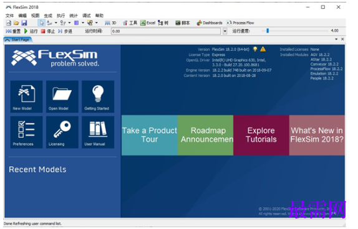
Task: Open the Getting Started lightbulb tile
Action: [98, 96]
